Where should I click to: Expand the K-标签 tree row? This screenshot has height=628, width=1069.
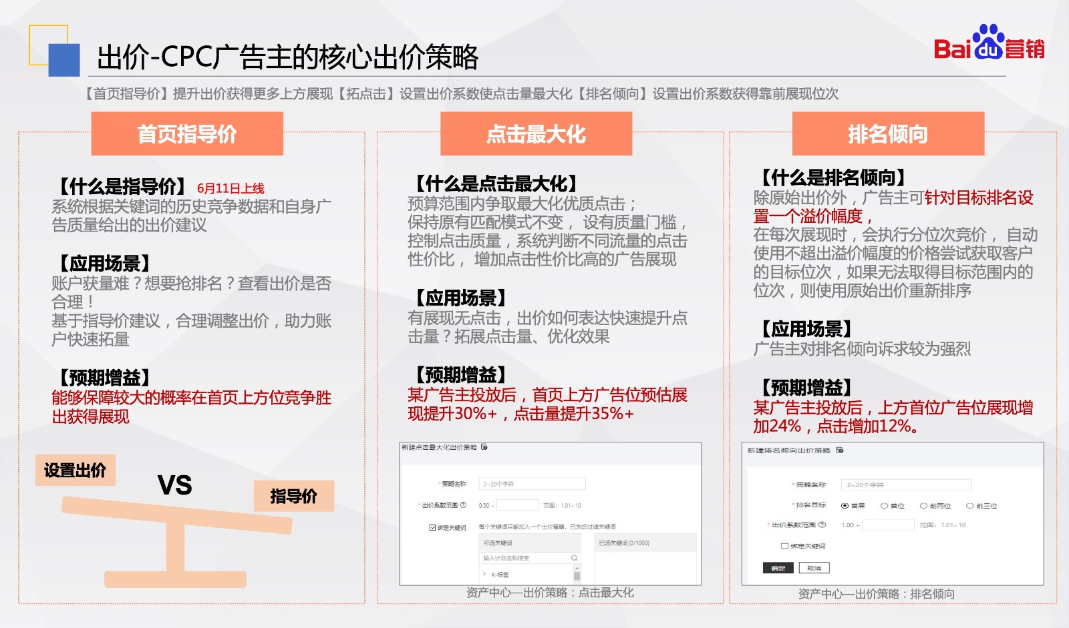click(484, 574)
